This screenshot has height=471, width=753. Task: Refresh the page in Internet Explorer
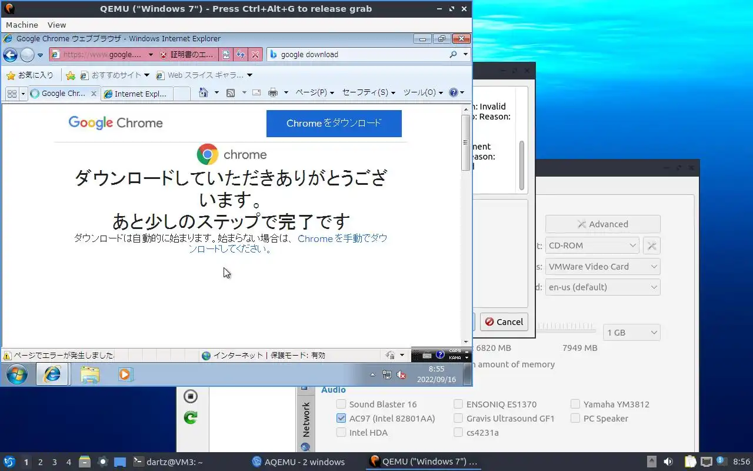tap(241, 54)
